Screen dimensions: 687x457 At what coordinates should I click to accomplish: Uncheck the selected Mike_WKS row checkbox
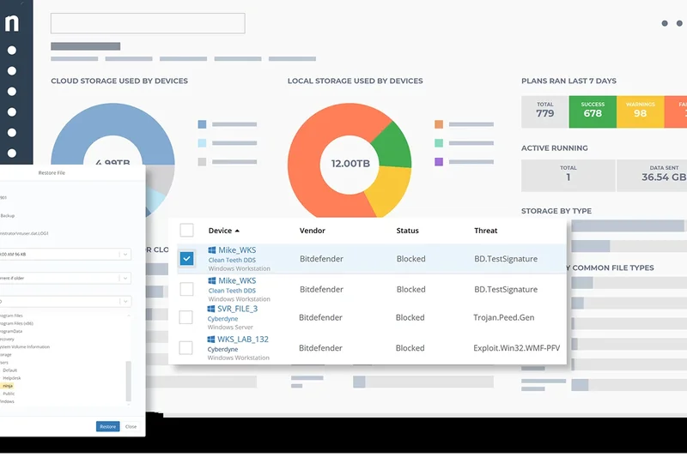186,258
